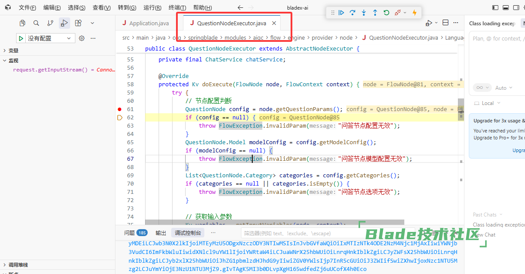Restart the debug session
Viewport: 525px width, 274px height.
coord(386,13)
